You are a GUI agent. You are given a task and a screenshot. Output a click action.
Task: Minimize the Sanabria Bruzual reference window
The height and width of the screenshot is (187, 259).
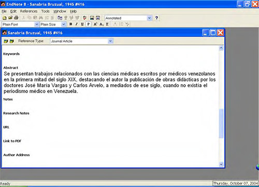point(205,33)
